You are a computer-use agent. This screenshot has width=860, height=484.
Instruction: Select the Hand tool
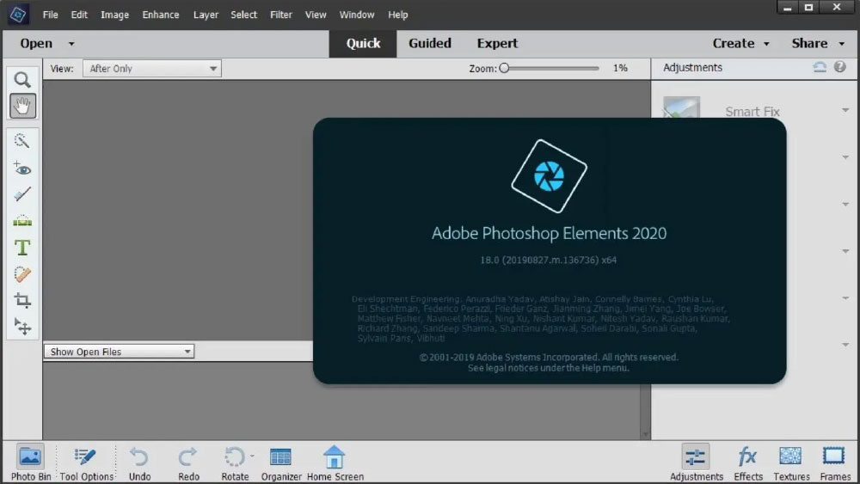(22, 106)
